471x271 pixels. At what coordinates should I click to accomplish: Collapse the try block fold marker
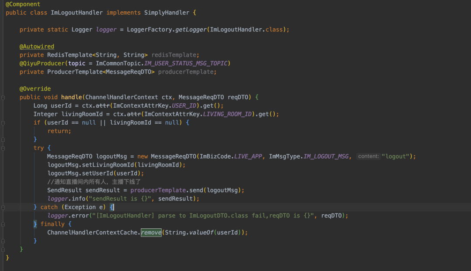[x=3, y=148]
